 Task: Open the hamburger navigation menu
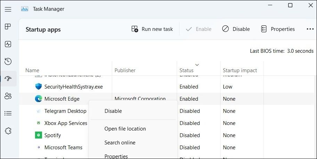[x=8, y=9]
